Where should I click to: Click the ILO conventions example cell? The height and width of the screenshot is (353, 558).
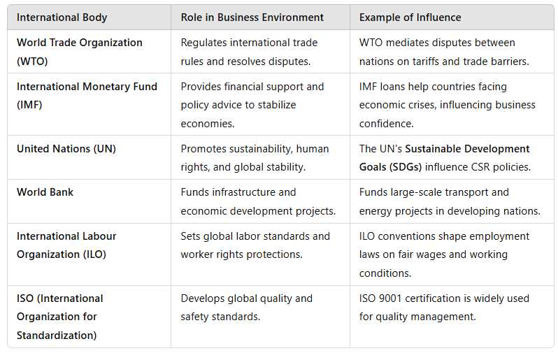pyautogui.click(x=444, y=254)
